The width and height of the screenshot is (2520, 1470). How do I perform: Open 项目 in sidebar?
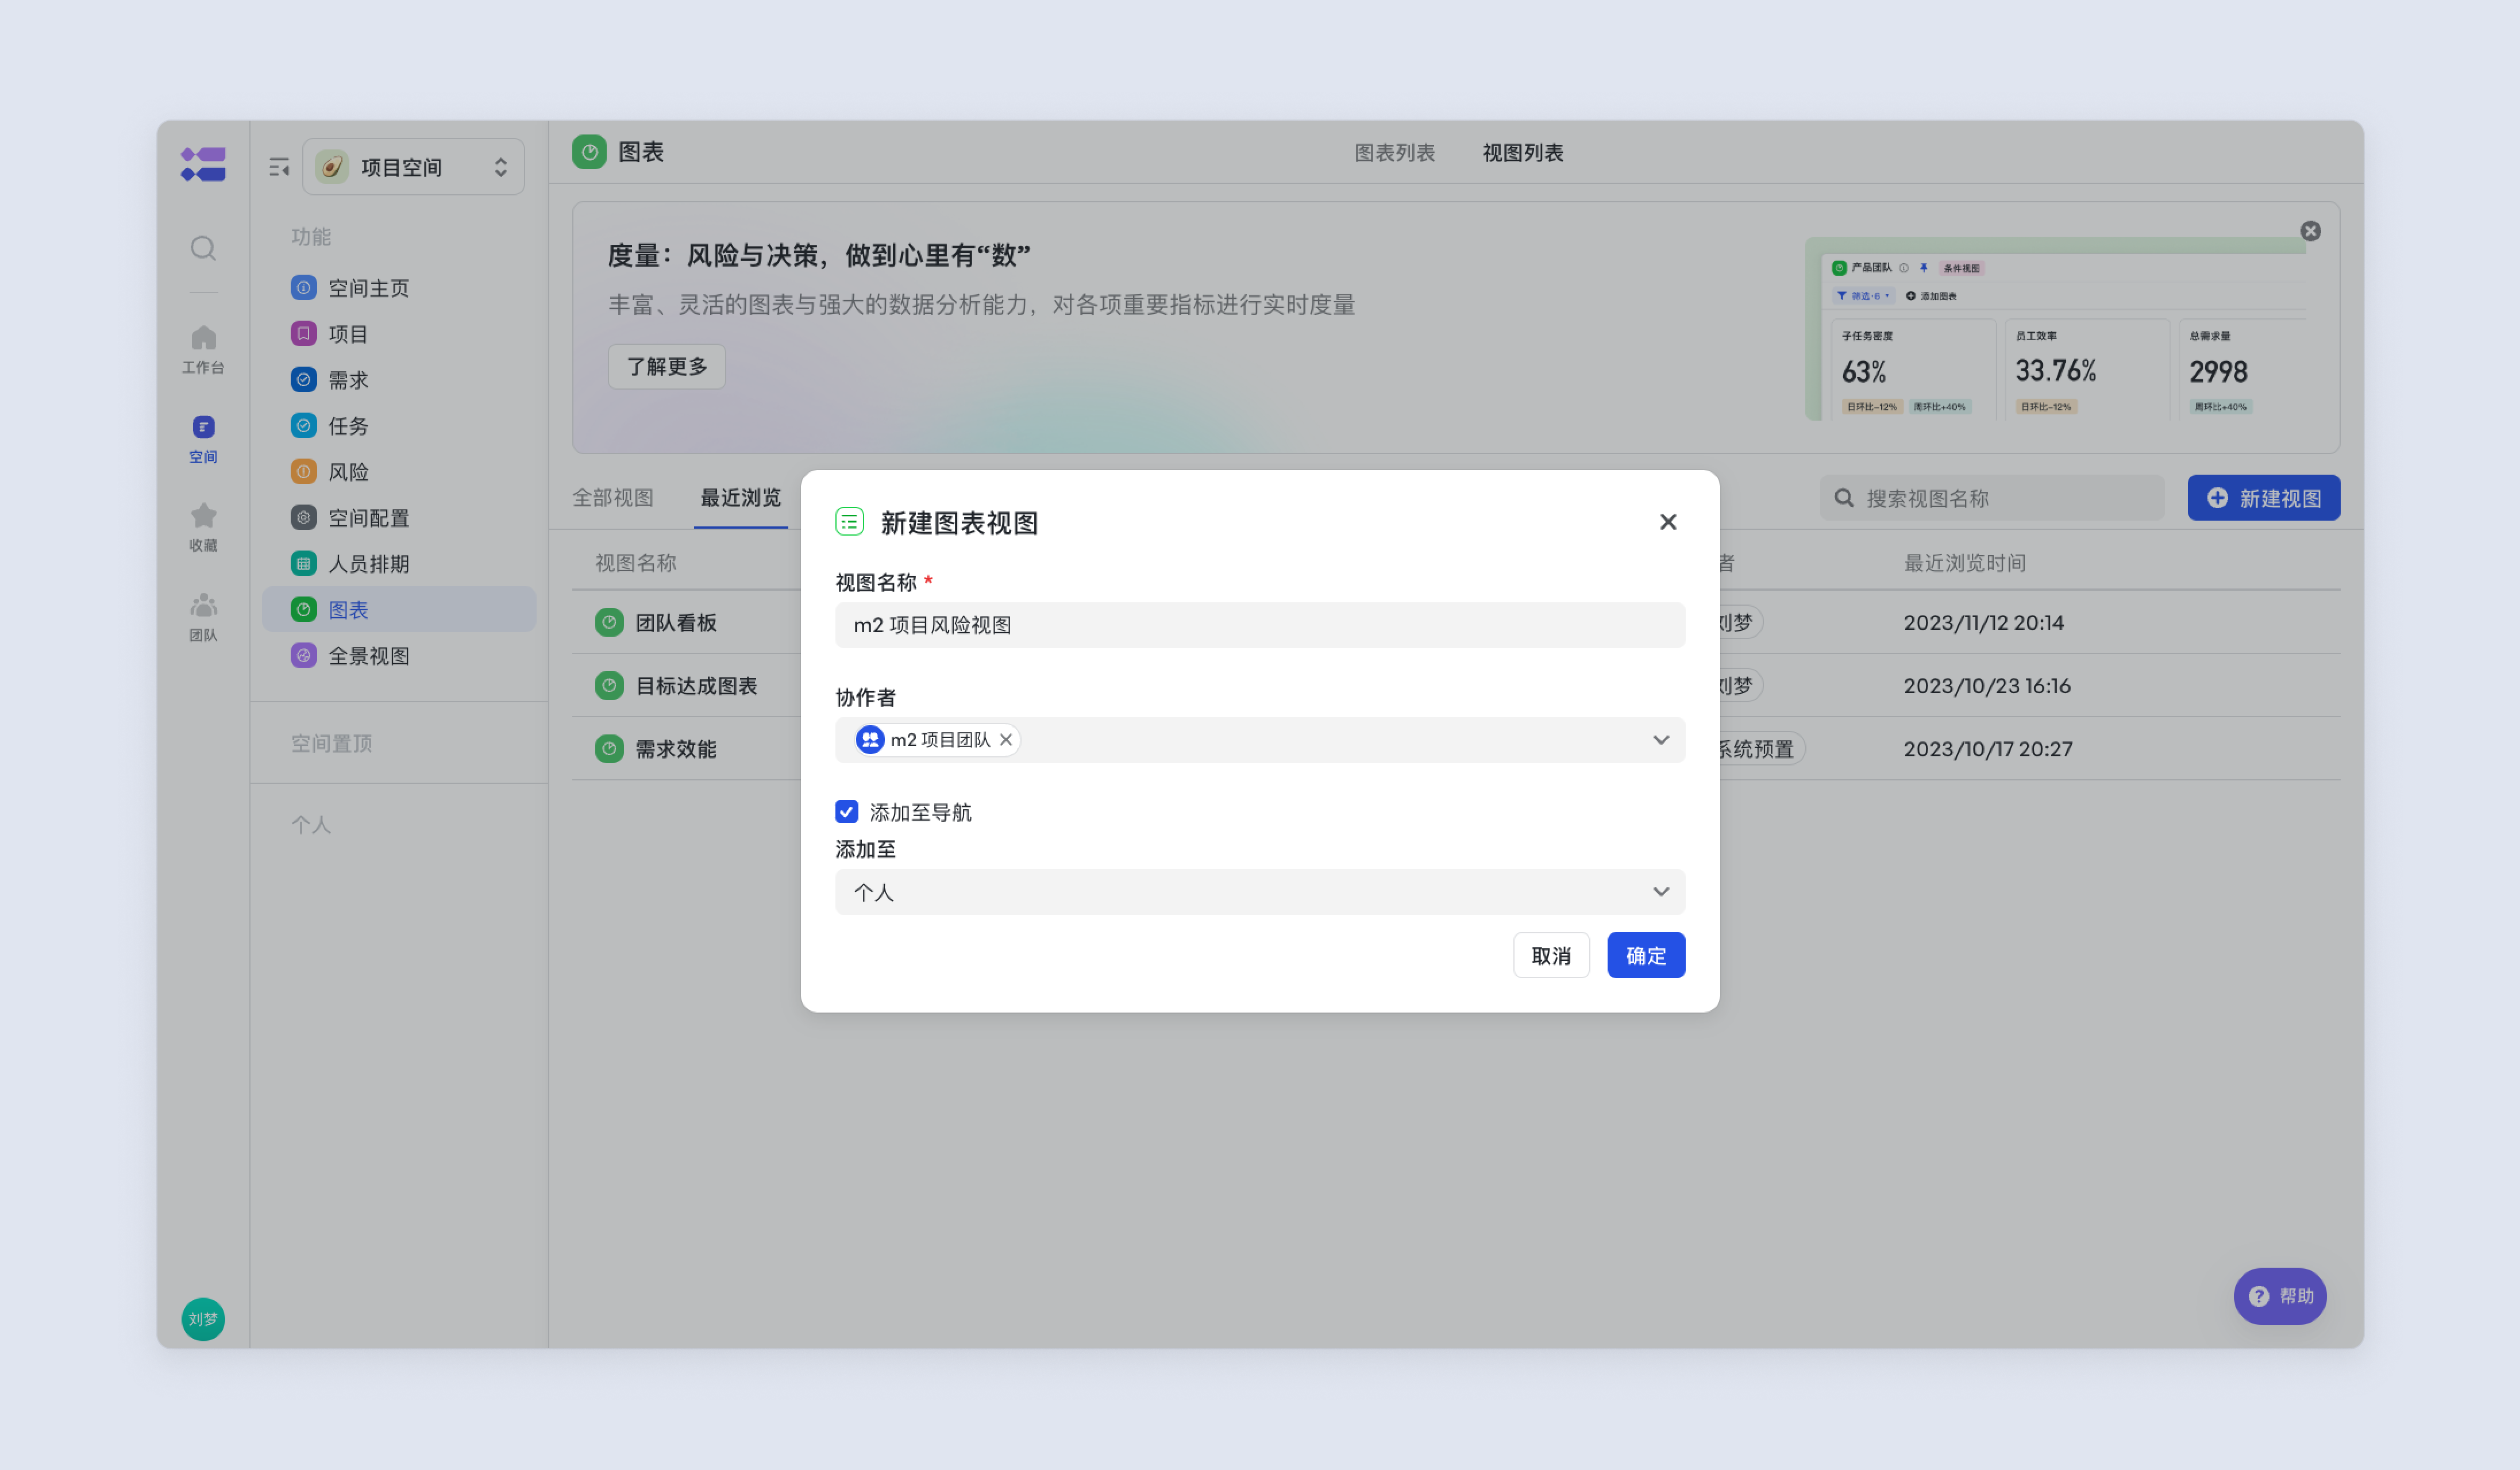click(x=399, y=334)
